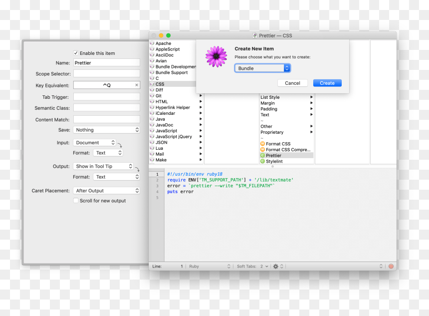
Task: Click the Content Match field
Action: pyautogui.click(x=106, y=119)
